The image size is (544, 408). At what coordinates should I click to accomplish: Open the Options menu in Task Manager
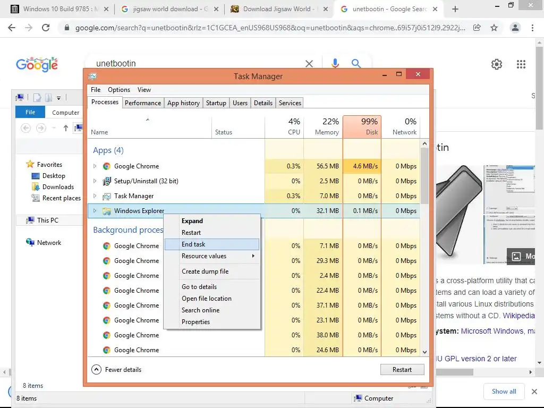pos(119,89)
